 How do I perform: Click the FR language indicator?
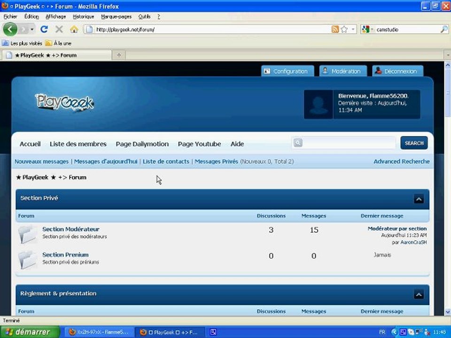(x=382, y=332)
